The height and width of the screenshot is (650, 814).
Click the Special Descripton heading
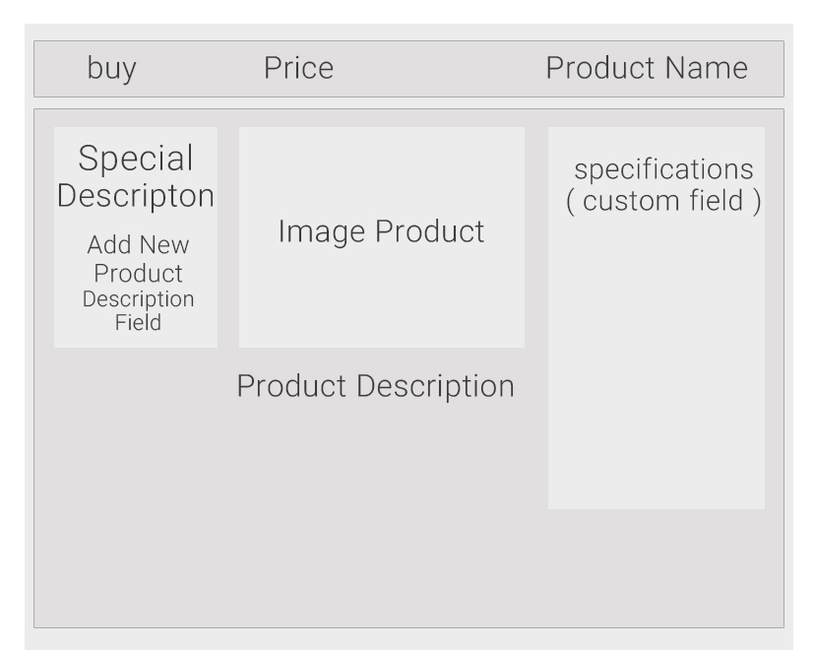[136, 176]
